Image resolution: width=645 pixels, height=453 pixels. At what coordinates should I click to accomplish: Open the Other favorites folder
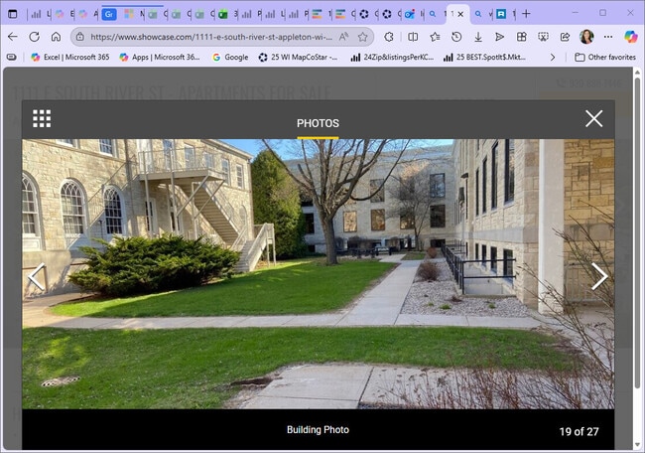tap(604, 58)
